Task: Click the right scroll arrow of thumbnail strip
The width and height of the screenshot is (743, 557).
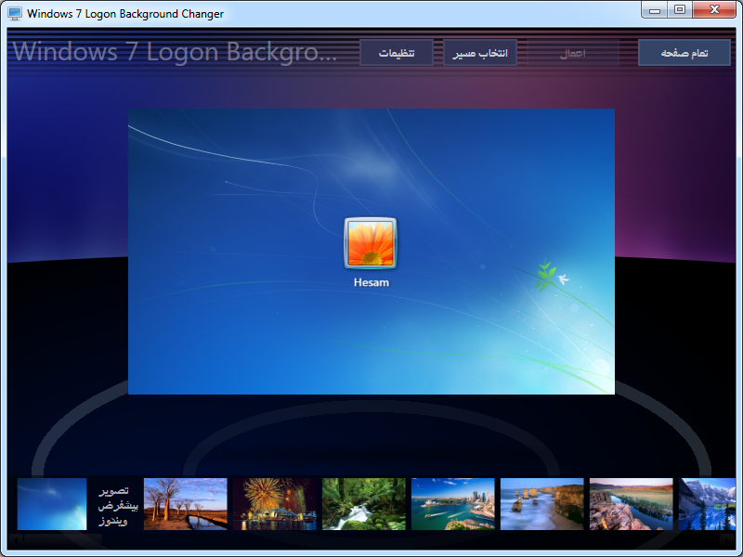Action: 728,539
